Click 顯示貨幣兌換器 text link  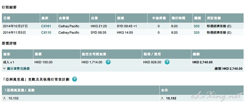[x=18, y=69]
